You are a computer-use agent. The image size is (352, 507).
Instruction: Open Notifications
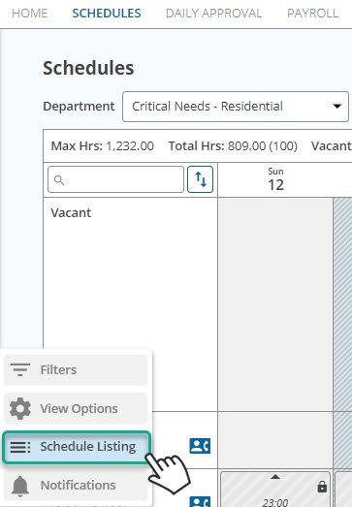(x=76, y=486)
